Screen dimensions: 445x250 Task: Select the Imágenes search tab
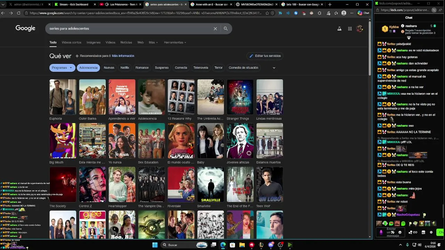click(94, 42)
